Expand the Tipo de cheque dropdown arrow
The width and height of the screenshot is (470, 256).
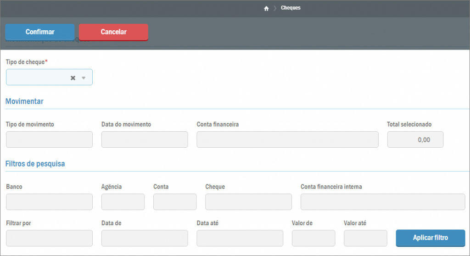[84, 78]
